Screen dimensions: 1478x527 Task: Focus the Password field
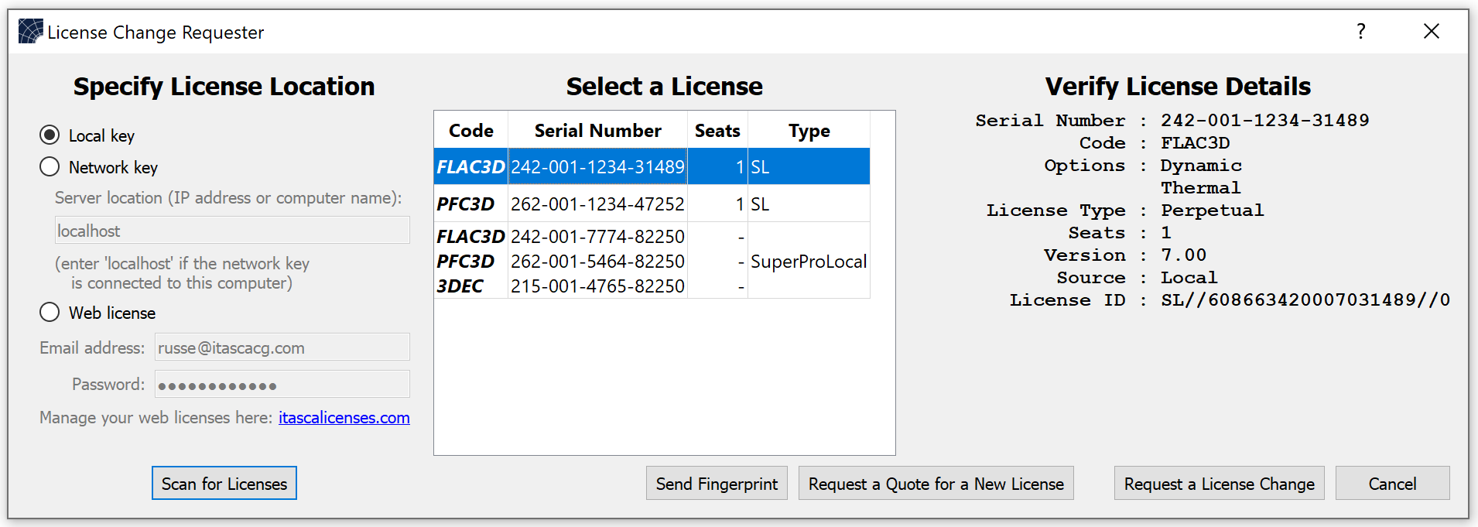tap(282, 385)
